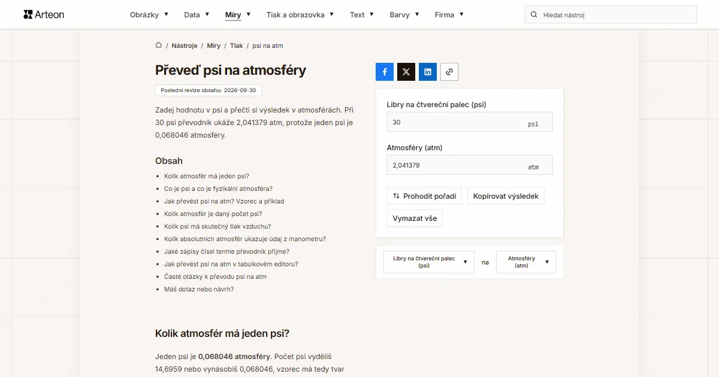Open 'Kolik absolutních atmosfér ukazuje údaj z manometru?'
This screenshot has width=719, height=377.
(x=245, y=239)
